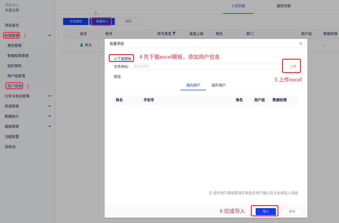The width and height of the screenshot is (339, 223).
Task: Click the filter icon beside 账号类型
Action: click(174, 34)
